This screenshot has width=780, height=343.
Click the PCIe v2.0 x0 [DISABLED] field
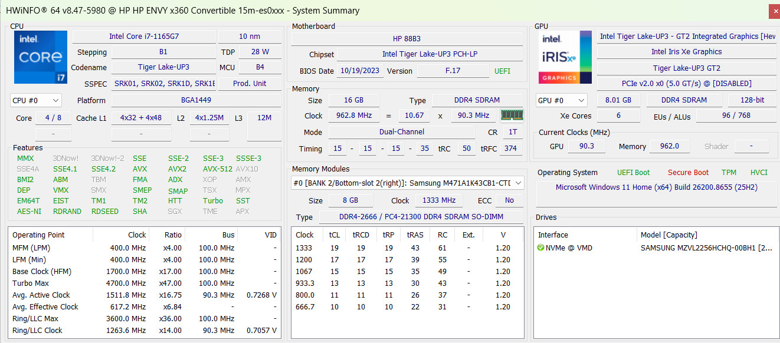[686, 84]
